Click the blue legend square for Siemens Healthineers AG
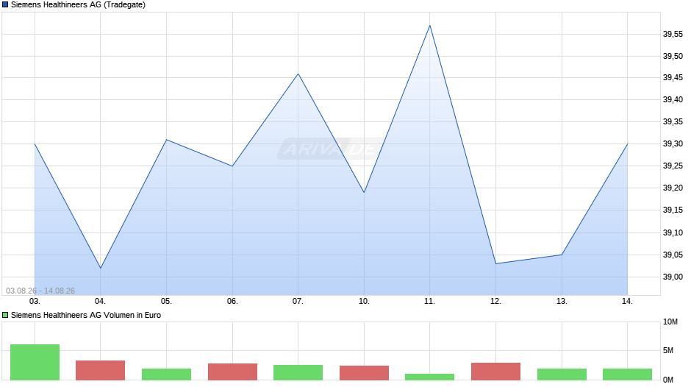 click(x=5, y=5)
